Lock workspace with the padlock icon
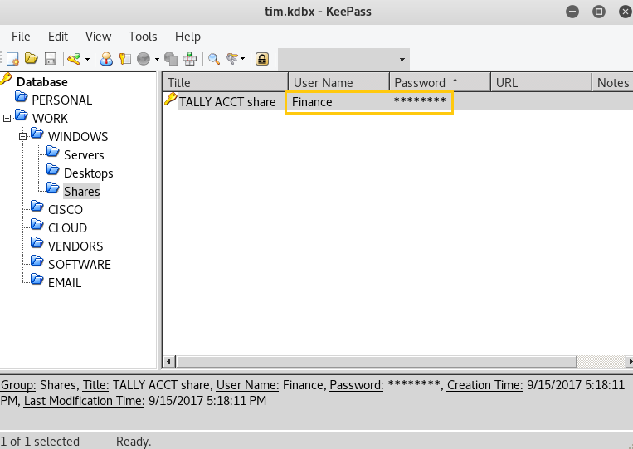633x449 pixels. point(262,59)
